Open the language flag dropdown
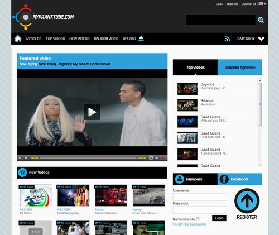The image size is (279, 235). [x=262, y=4]
